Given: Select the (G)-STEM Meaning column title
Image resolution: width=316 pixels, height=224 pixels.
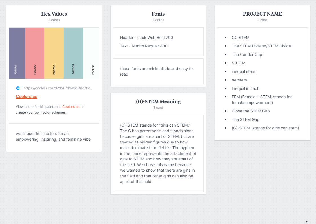Looking at the screenshot, I should click(x=158, y=101).
